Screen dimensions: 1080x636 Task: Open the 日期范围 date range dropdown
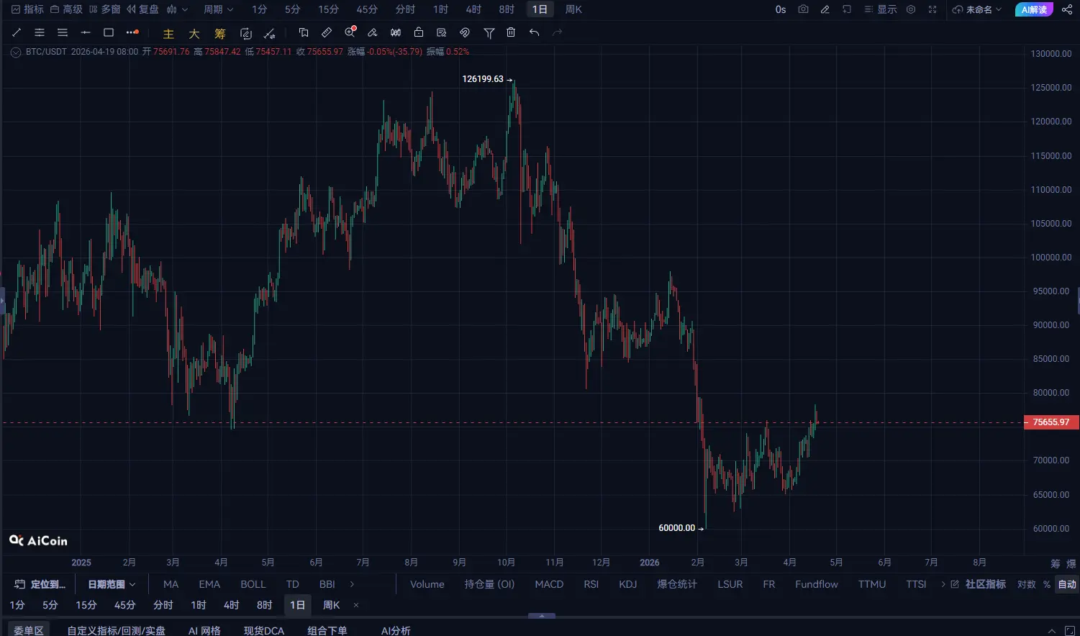(112, 584)
